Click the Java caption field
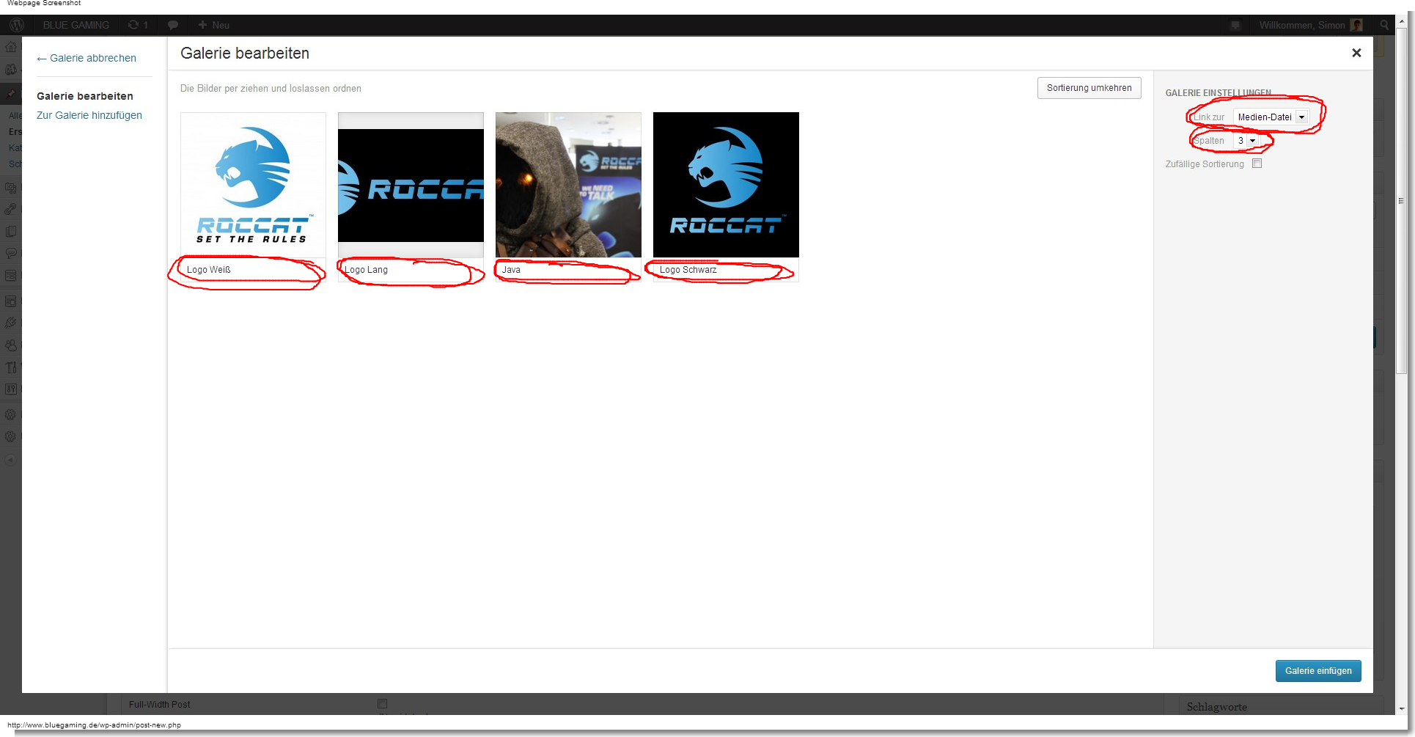This screenshot has height=737, width=1415. coord(568,270)
